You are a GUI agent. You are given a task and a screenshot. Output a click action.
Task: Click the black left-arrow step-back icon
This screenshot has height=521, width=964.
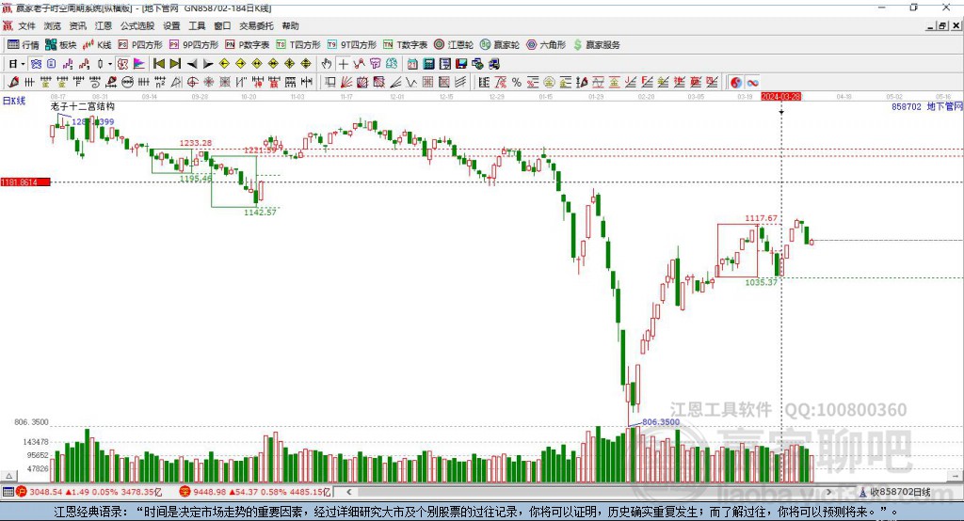(x=192, y=64)
